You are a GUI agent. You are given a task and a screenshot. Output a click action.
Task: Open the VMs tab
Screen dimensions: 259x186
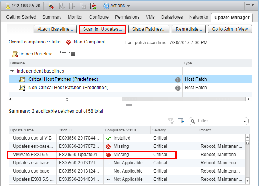pyautogui.click(x=150, y=17)
